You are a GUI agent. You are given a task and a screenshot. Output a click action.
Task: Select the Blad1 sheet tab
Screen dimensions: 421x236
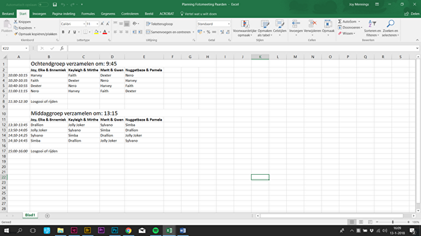click(30, 215)
